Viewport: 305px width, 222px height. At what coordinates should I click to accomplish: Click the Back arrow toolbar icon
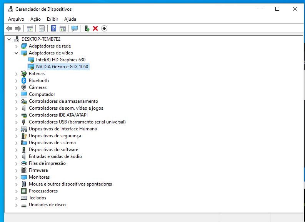[9, 29]
